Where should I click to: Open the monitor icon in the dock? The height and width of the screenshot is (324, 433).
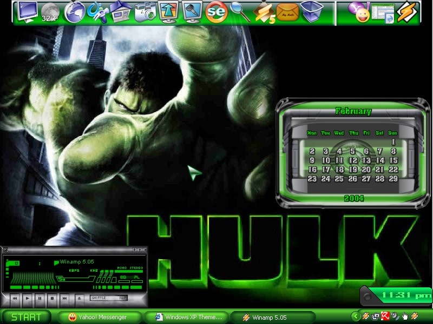point(27,12)
